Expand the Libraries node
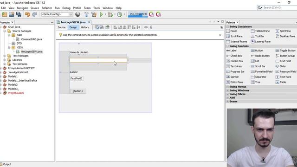Image resolution: width=297 pixels, height=167 pixels. pos(5,60)
